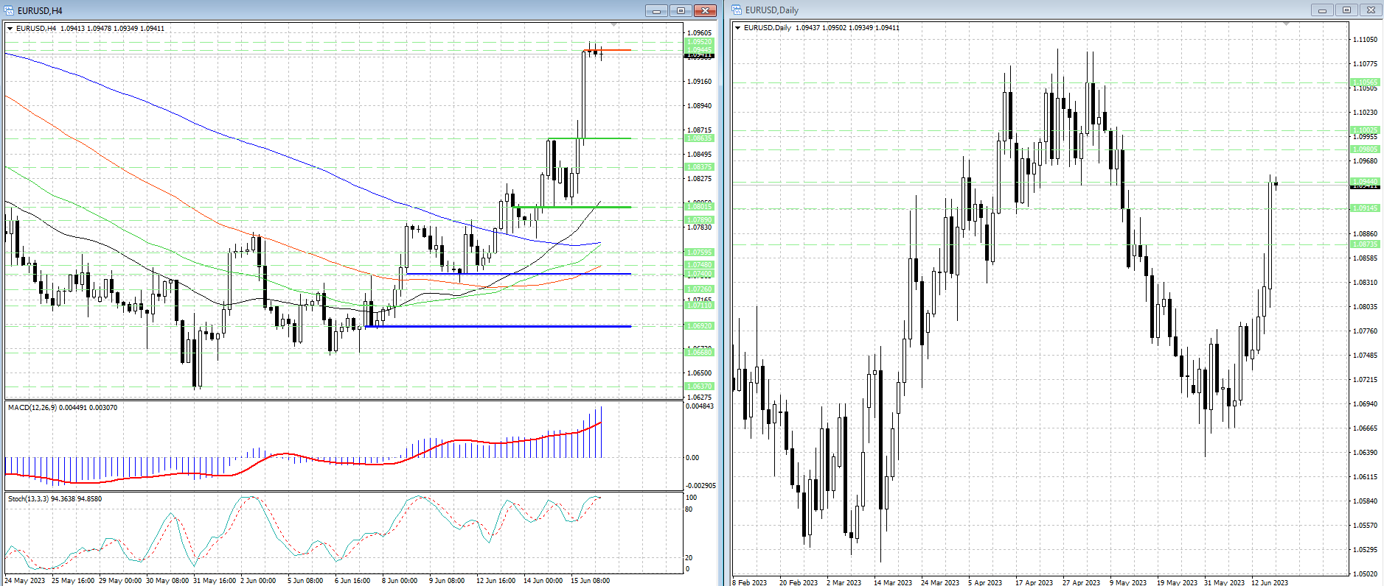The height and width of the screenshot is (586, 1384).
Task: Select the red horizontal line near 1.0945
Action: (x=607, y=50)
